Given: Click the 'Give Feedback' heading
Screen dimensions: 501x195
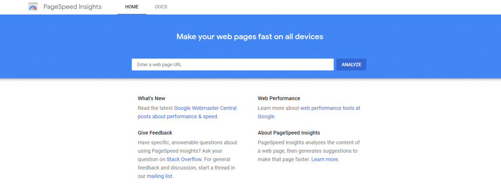Looking at the screenshot, I should 155,132.
